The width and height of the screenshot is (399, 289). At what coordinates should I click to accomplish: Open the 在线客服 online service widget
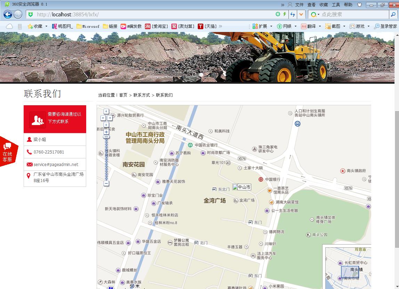8,152
